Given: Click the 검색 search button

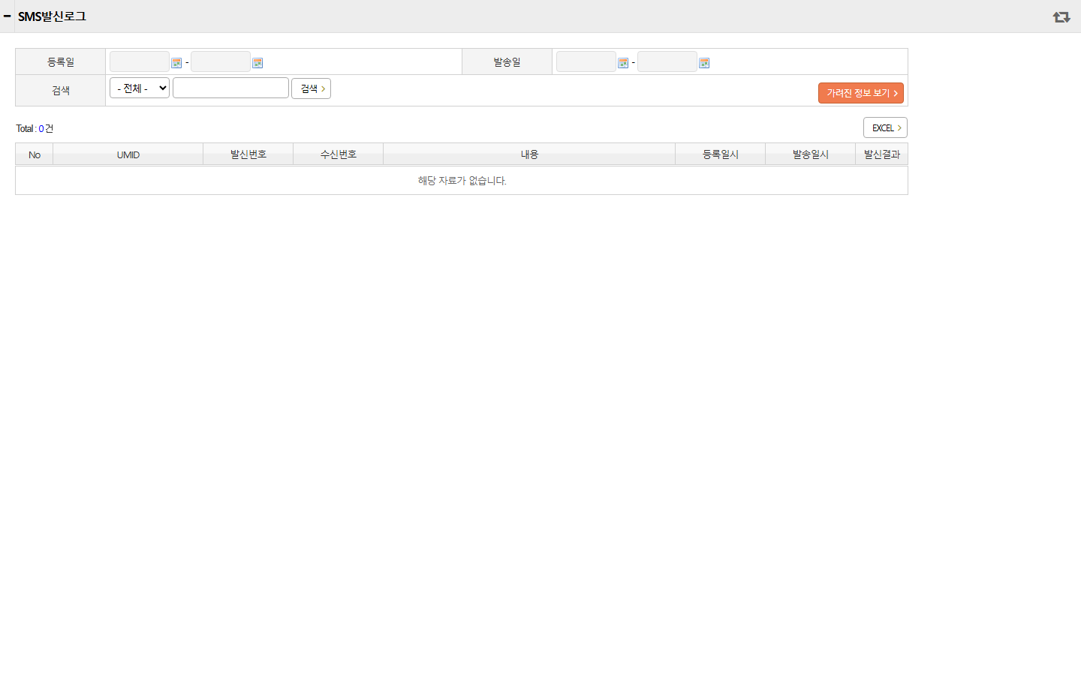Looking at the screenshot, I should [x=311, y=88].
